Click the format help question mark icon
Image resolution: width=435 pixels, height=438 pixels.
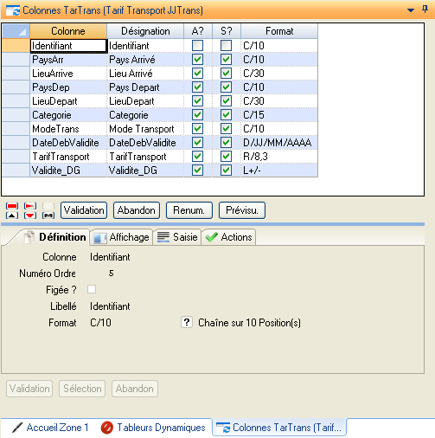187,322
